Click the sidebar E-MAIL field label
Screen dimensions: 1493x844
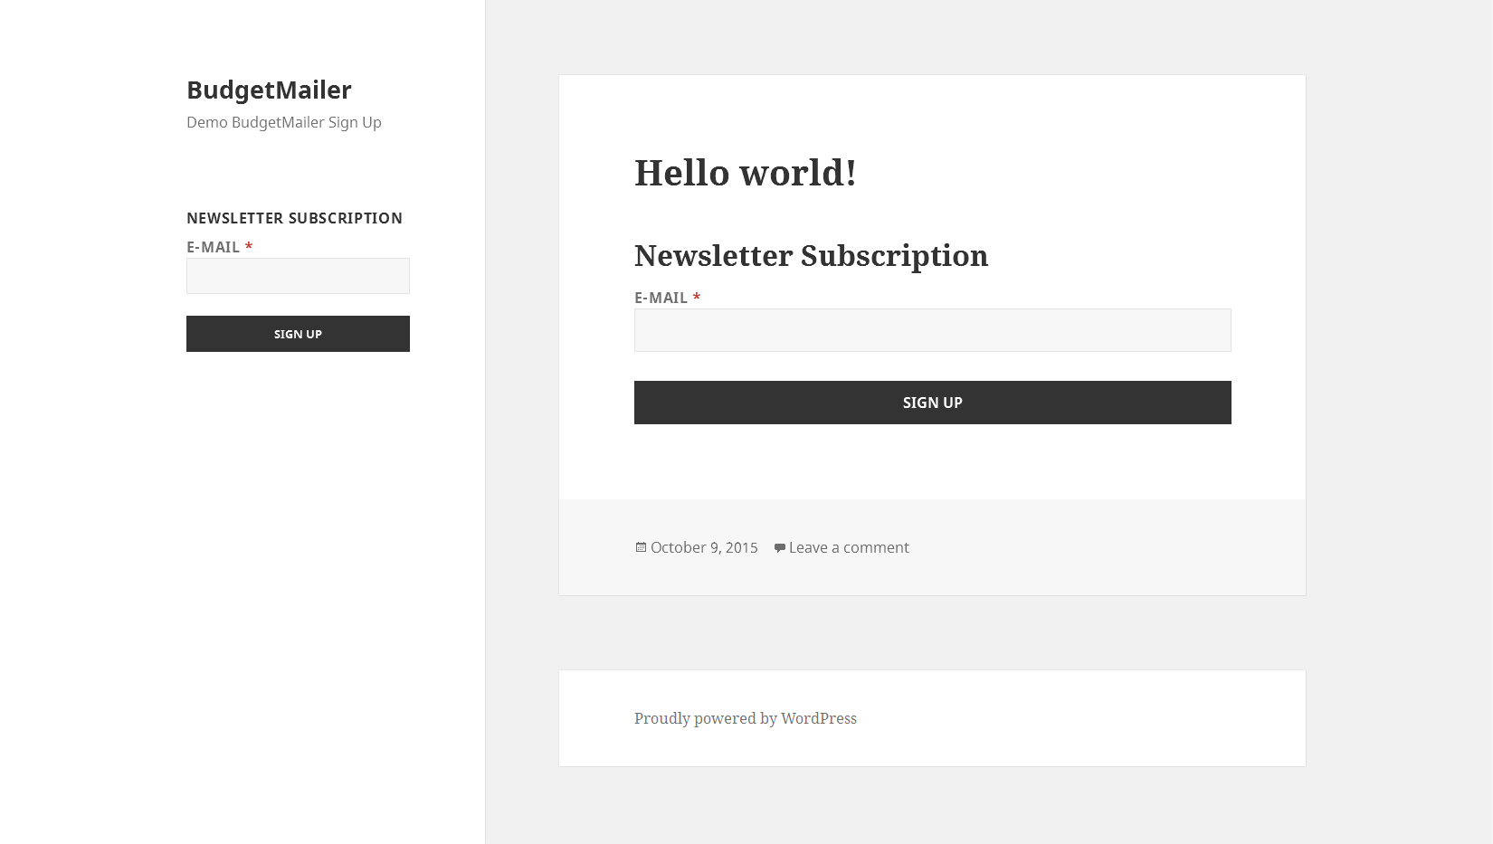click(213, 247)
